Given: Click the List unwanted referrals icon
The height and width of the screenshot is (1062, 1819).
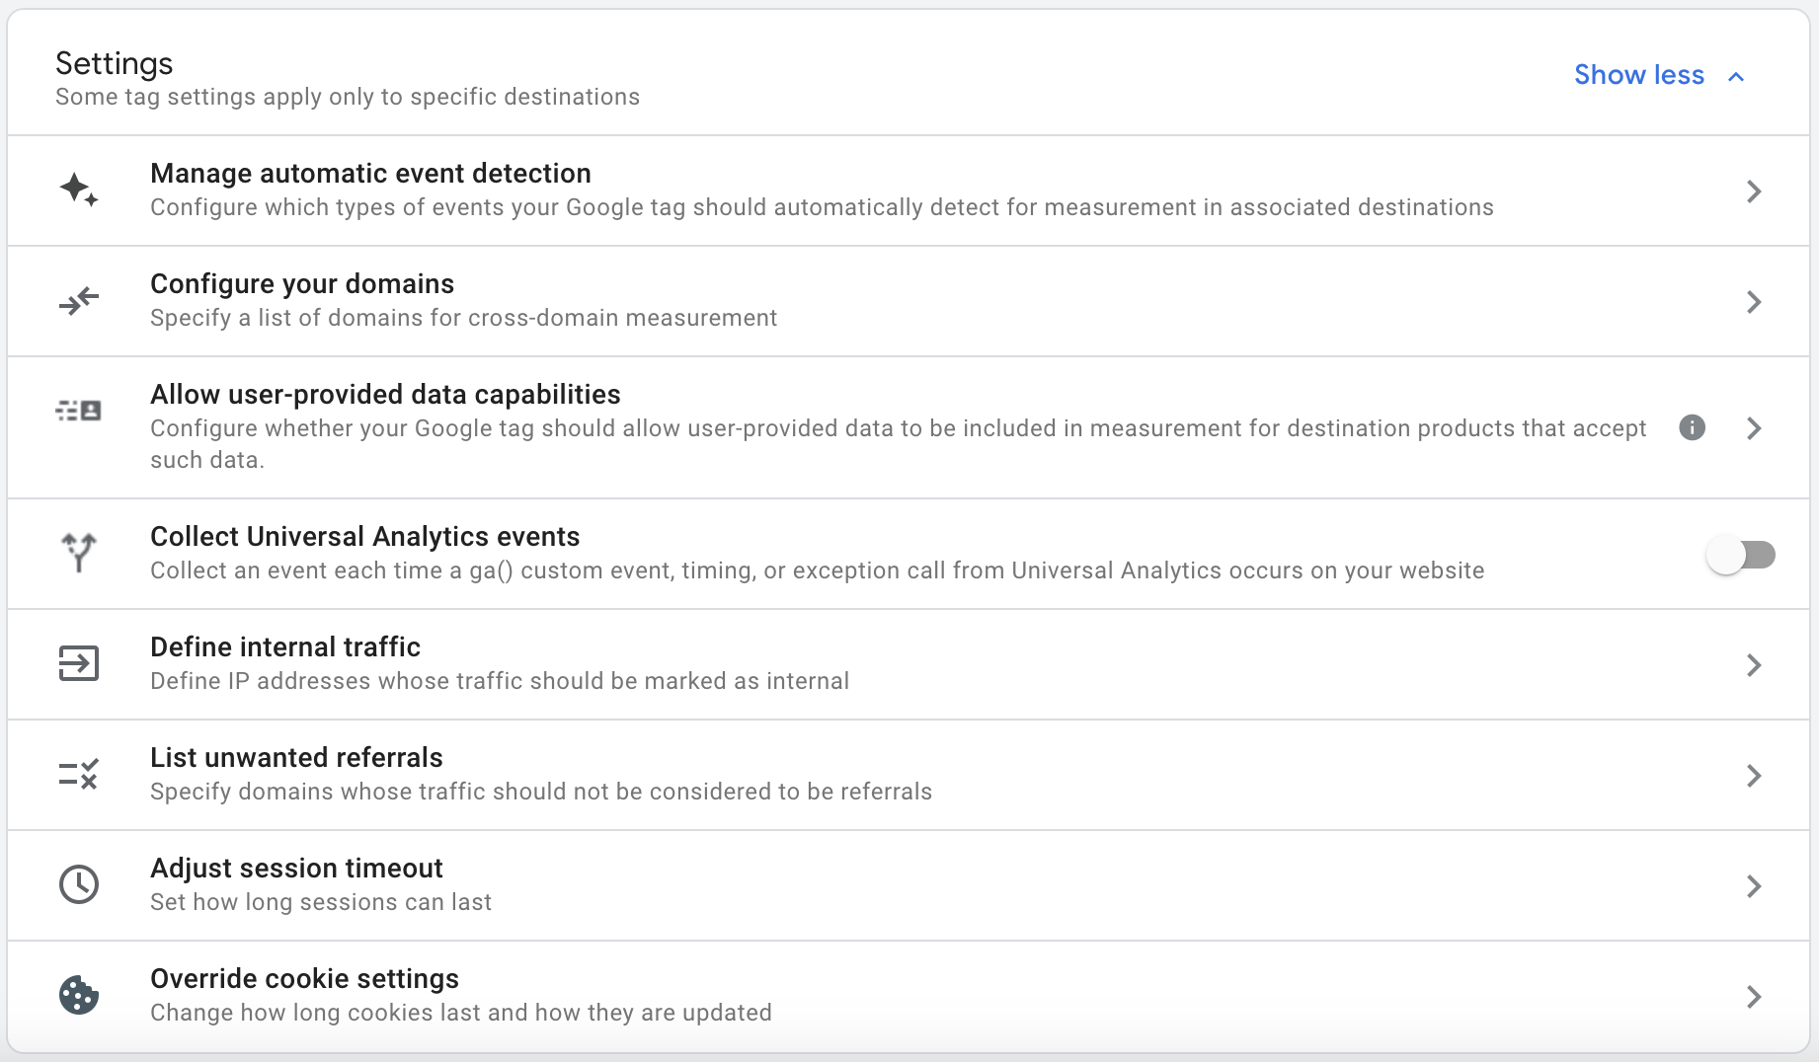Looking at the screenshot, I should click(x=79, y=774).
